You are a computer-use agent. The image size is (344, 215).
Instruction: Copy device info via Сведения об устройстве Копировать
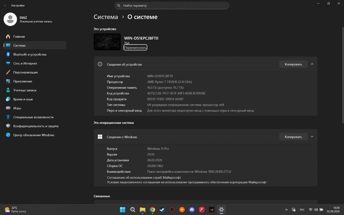pos(293,64)
